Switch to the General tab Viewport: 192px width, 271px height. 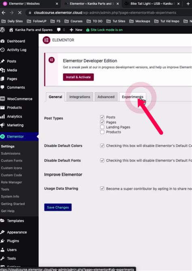pyautogui.click(x=55, y=97)
